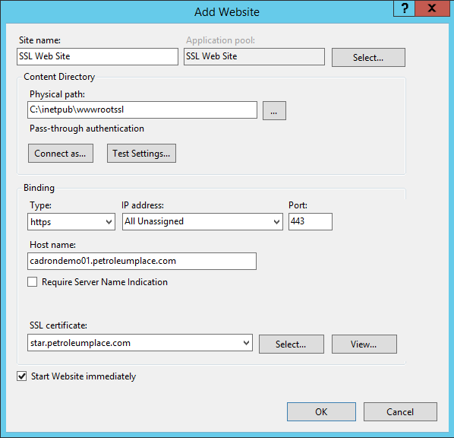
Task: Click into the Physical path field
Action: click(x=142, y=110)
